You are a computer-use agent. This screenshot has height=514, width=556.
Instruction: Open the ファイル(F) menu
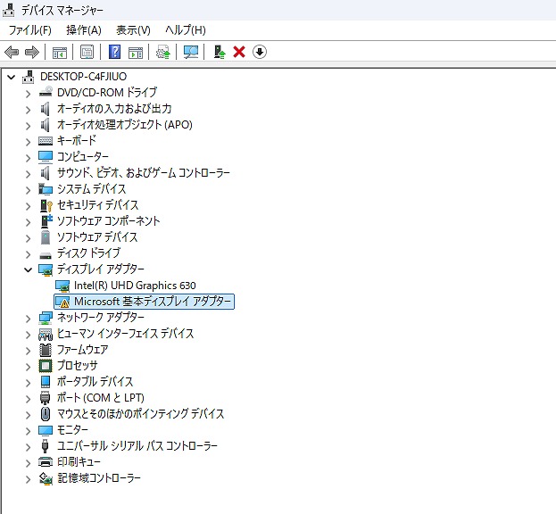(30, 30)
